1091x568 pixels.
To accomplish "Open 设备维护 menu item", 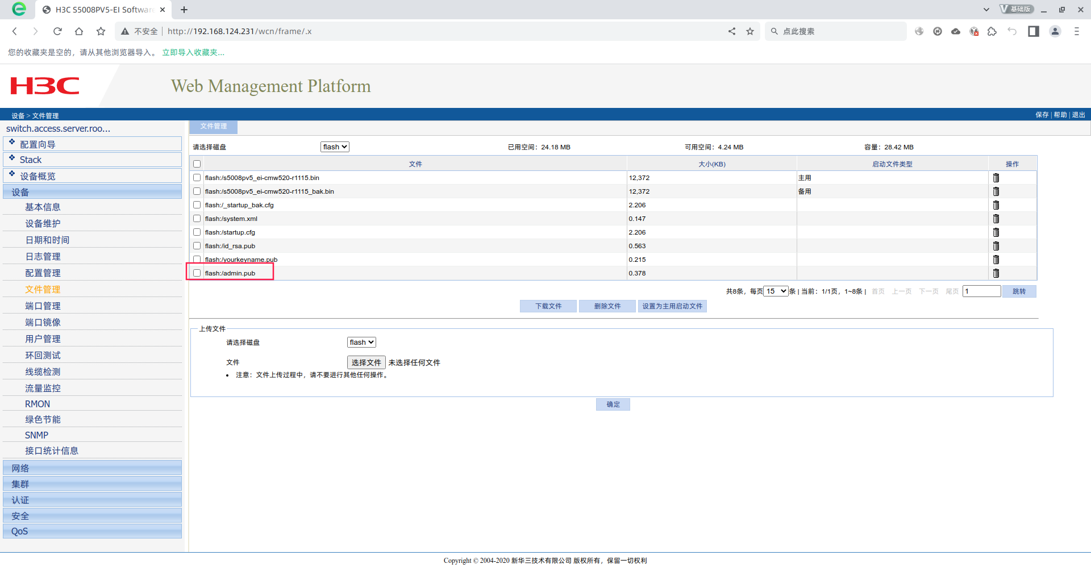I will click(43, 224).
